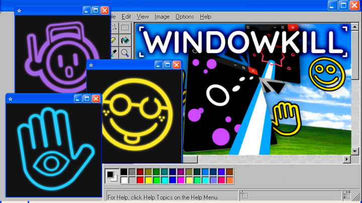Pick the eyedropper Pick Color tool

(114, 53)
